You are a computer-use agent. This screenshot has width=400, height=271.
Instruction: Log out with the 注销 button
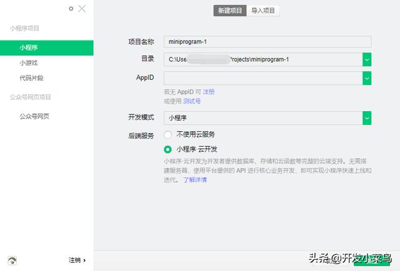click(x=77, y=260)
